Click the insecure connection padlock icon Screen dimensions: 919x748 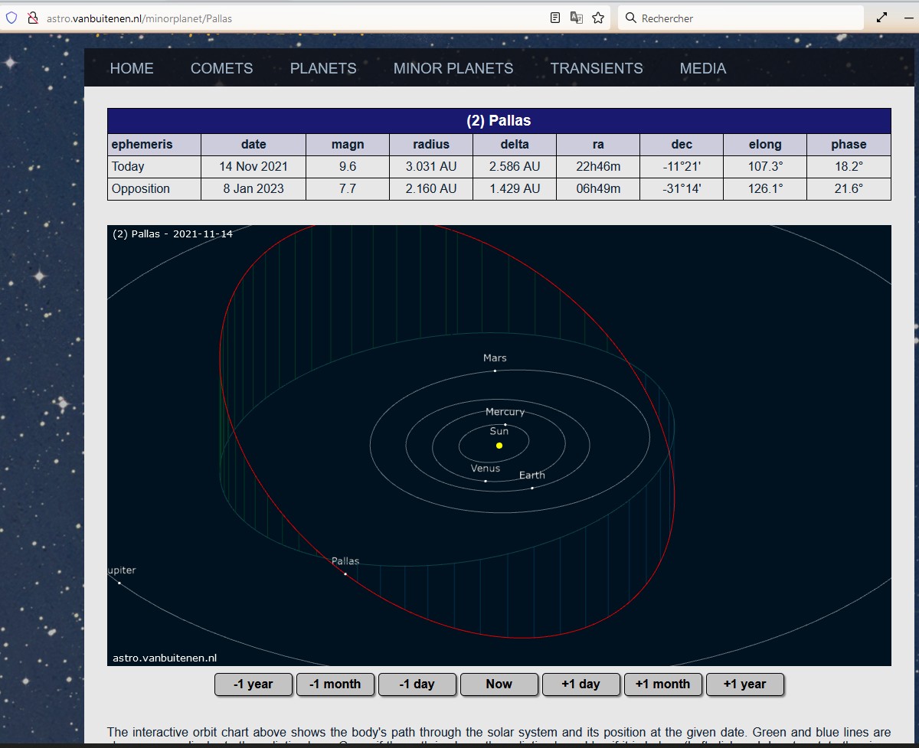[x=32, y=18]
